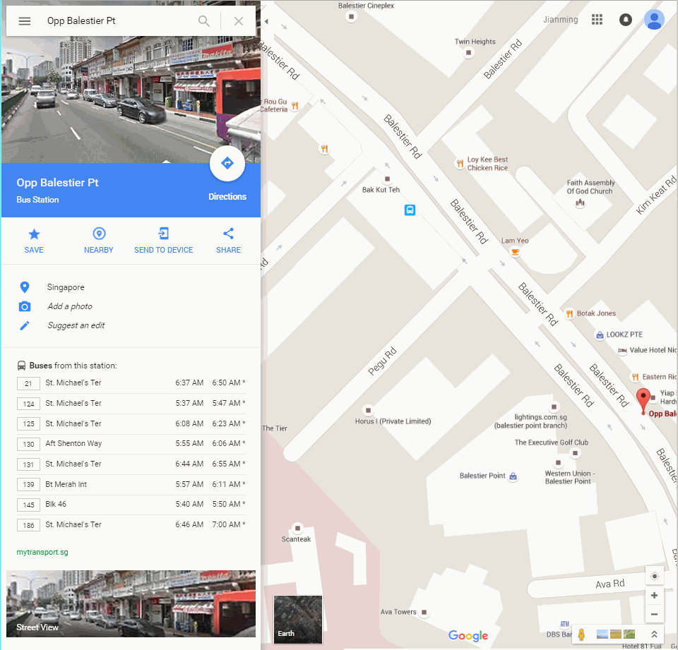Open the hamburger main menu

(x=25, y=21)
